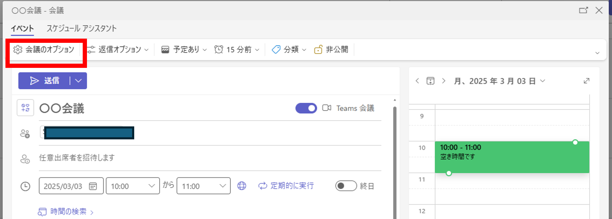Click the 非公開 private lock icon

click(318, 49)
